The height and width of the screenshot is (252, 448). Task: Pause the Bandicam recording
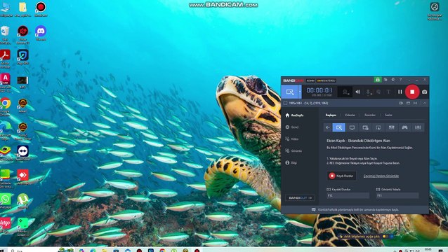(x=400, y=92)
